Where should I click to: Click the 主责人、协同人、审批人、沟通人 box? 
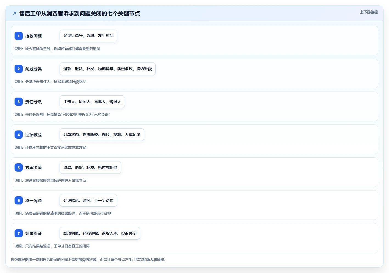coord(92,102)
